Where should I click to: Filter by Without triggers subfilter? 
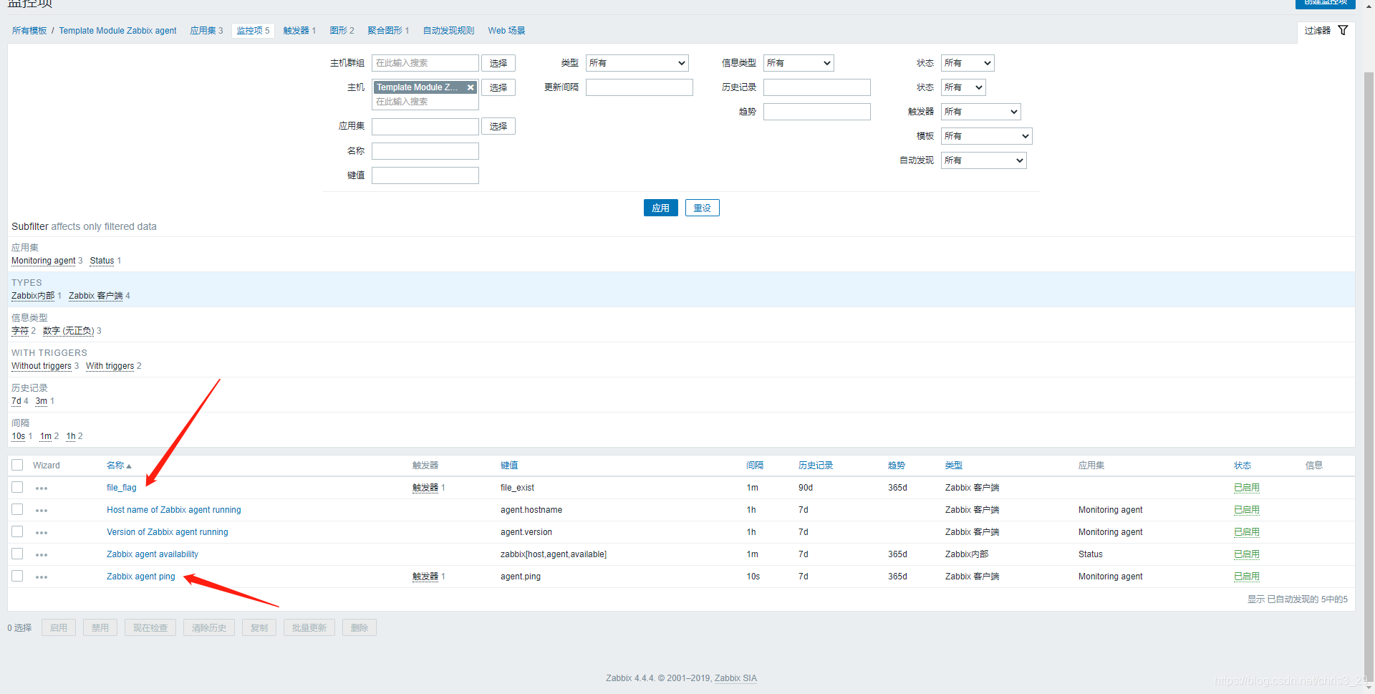point(42,366)
